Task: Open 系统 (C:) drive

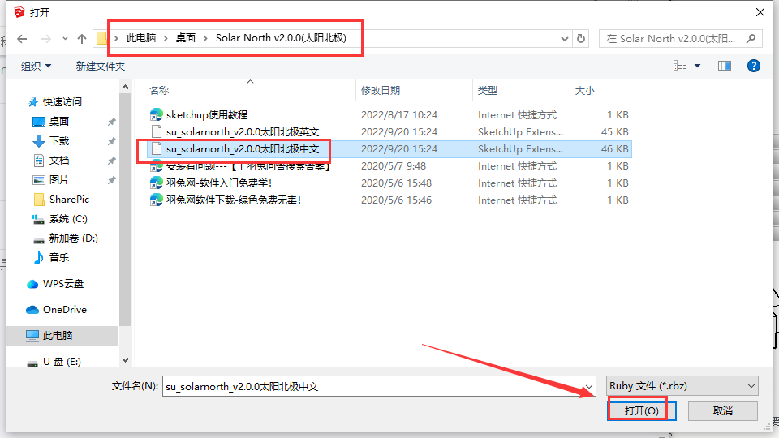Action: [x=60, y=218]
